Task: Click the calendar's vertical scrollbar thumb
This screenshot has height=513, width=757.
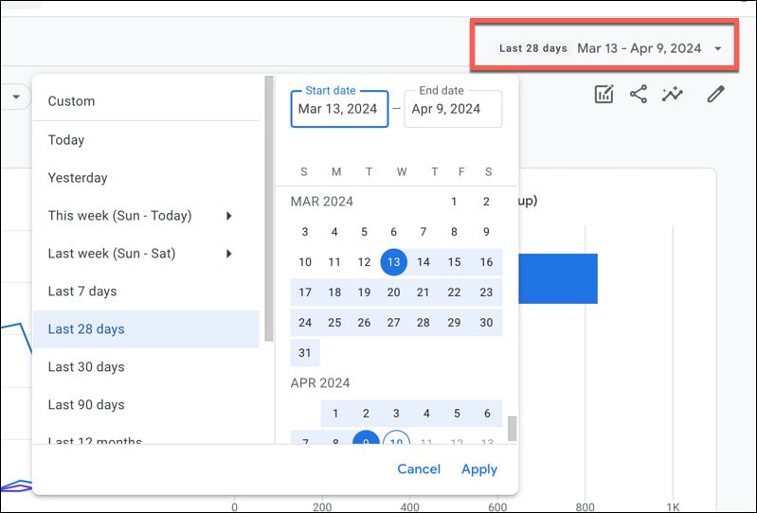Action: click(x=513, y=429)
